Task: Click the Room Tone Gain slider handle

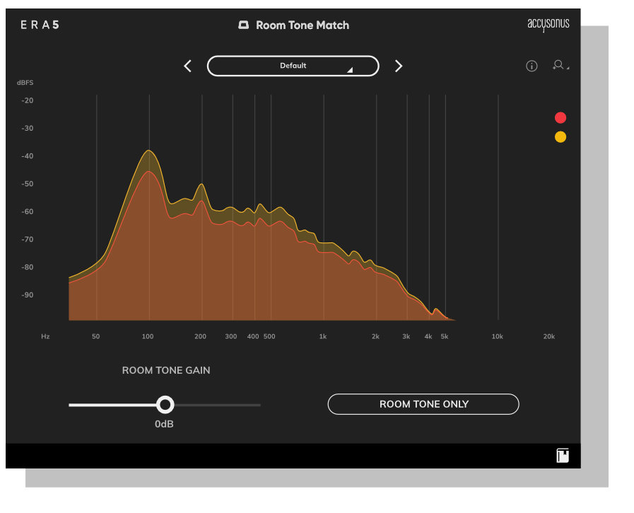Action: click(x=165, y=405)
